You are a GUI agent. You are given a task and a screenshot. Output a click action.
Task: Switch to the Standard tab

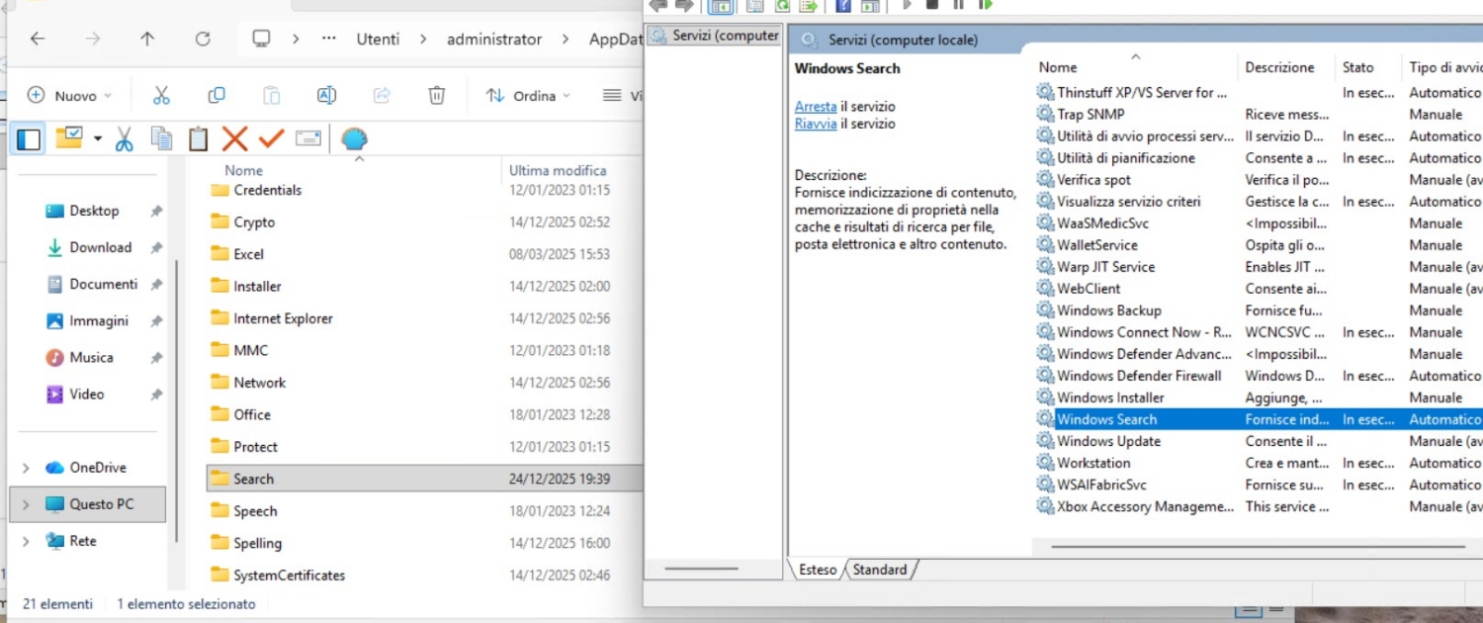pos(879,570)
